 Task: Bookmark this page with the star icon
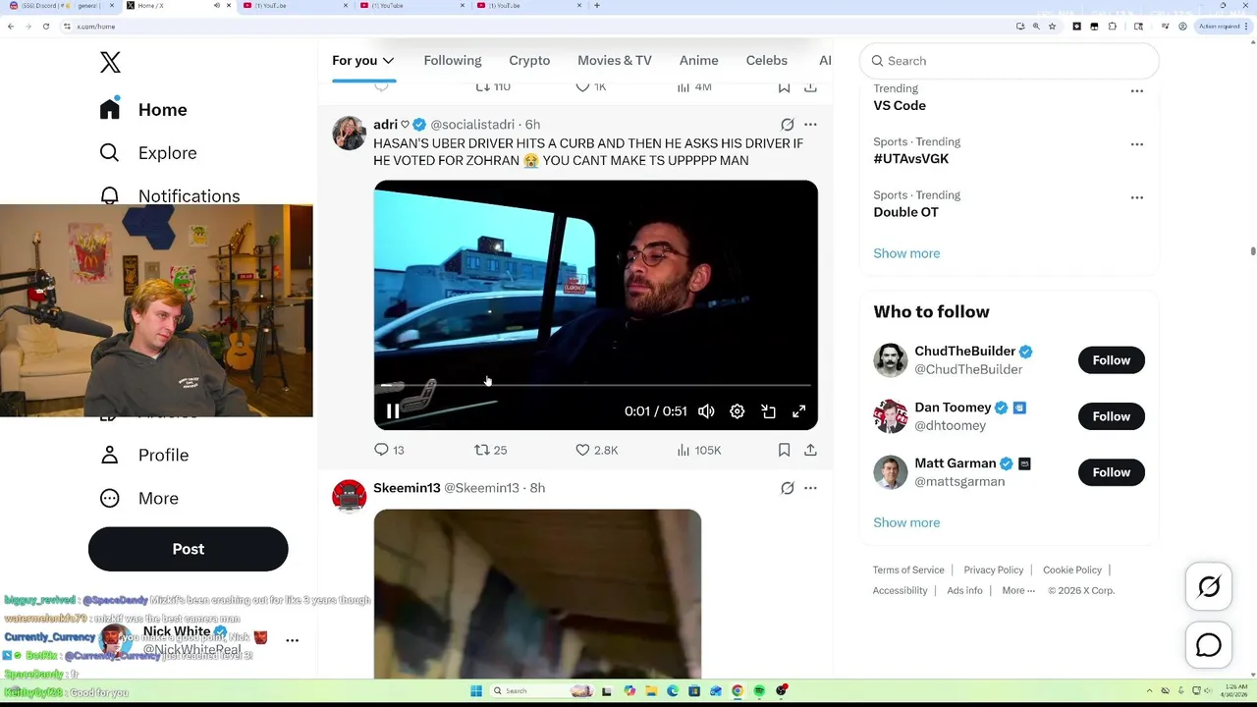coord(1052,27)
